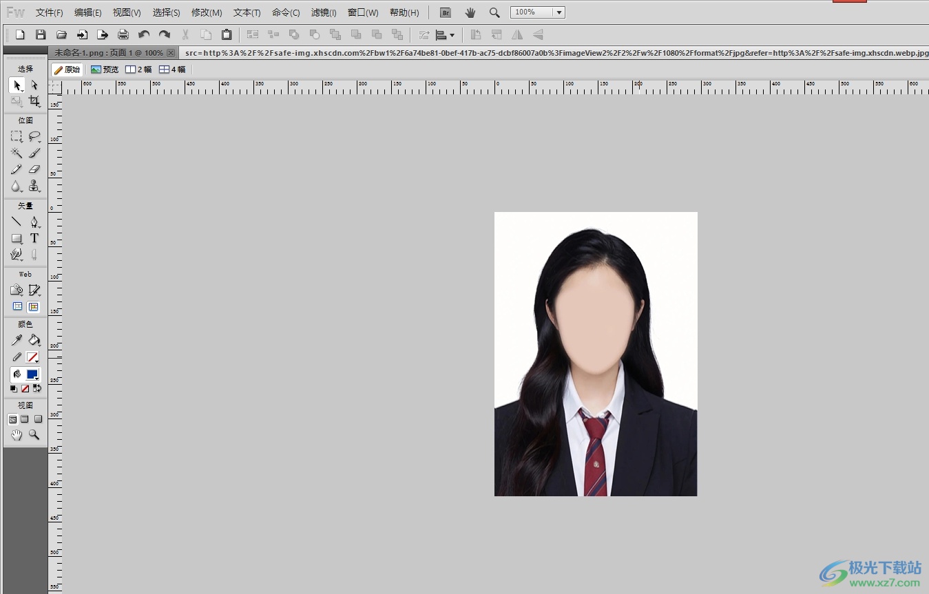Select the Pencil tool
Image resolution: width=929 pixels, height=594 pixels.
coord(17,169)
